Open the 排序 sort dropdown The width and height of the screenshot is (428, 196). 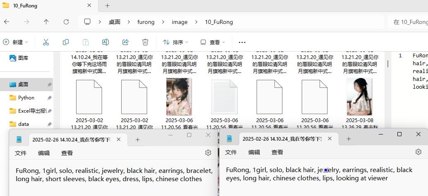[x=176, y=42]
